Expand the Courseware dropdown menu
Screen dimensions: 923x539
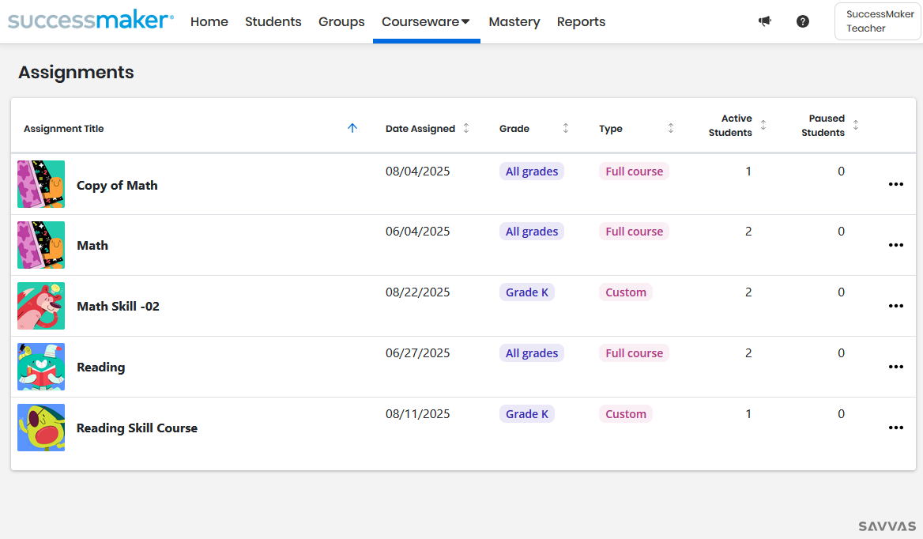(x=426, y=22)
